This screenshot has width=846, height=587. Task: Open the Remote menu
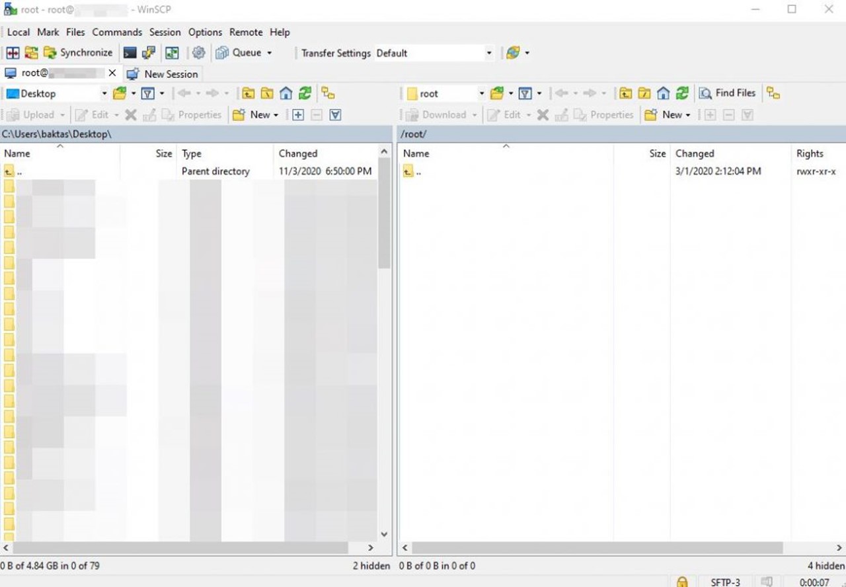[x=246, y=32]
